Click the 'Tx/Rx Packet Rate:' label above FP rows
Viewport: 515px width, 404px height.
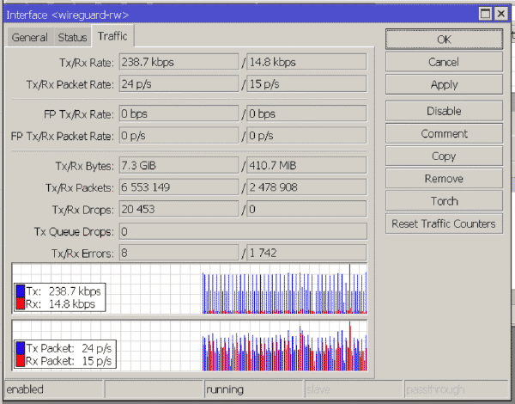(x=70, y=84)
